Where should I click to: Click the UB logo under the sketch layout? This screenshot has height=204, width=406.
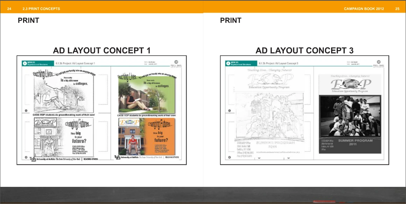[x=33, y=159]
